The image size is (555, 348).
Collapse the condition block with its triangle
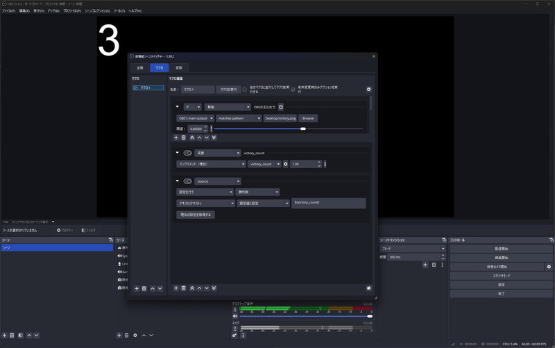coord(178,107)
